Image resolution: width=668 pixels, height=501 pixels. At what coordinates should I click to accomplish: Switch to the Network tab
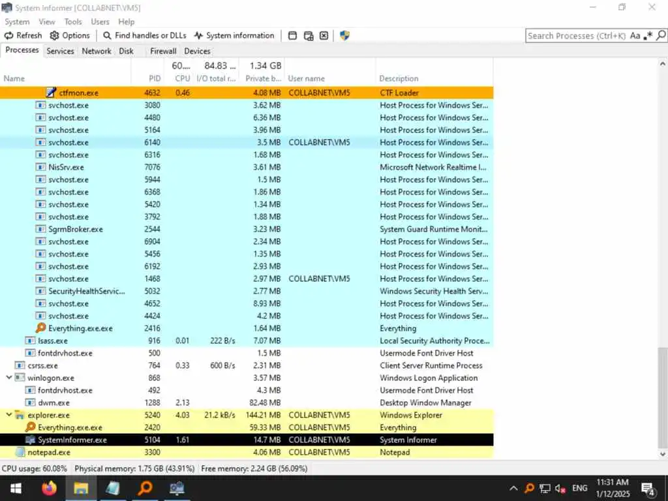(97, 51)
